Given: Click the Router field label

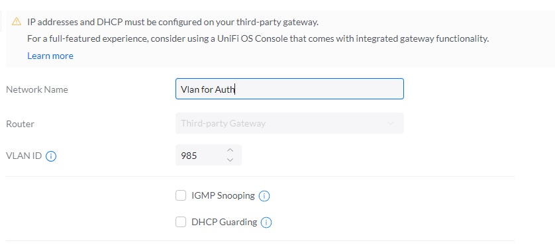Looking at the screenshot, I should 20,124.
